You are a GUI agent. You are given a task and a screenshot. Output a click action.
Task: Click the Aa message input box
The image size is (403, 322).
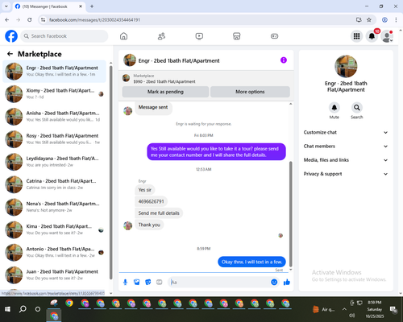pyautogui.click(x=220, y=282)
